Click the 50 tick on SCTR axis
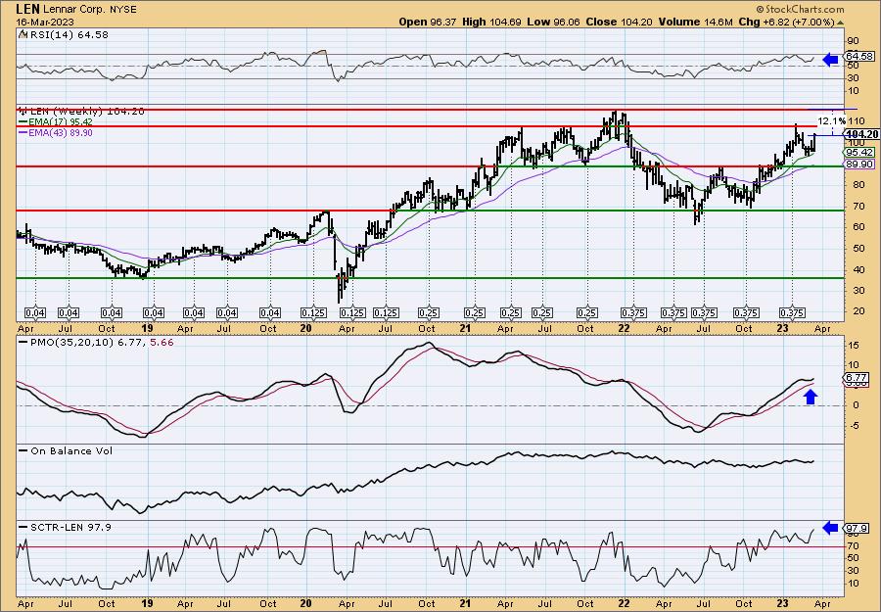The width and height of the screenshot is (881, 612). pos(854,558)
